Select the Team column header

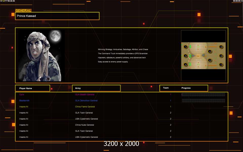[166, 88]
